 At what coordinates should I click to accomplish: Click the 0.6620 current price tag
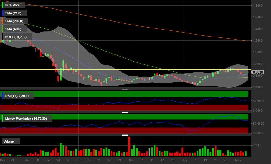pos(258,72)
